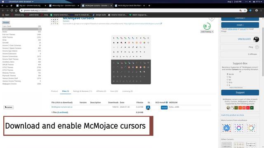Click the volume icon in system tray
The image size is (264, 148).
coord(250,2)
